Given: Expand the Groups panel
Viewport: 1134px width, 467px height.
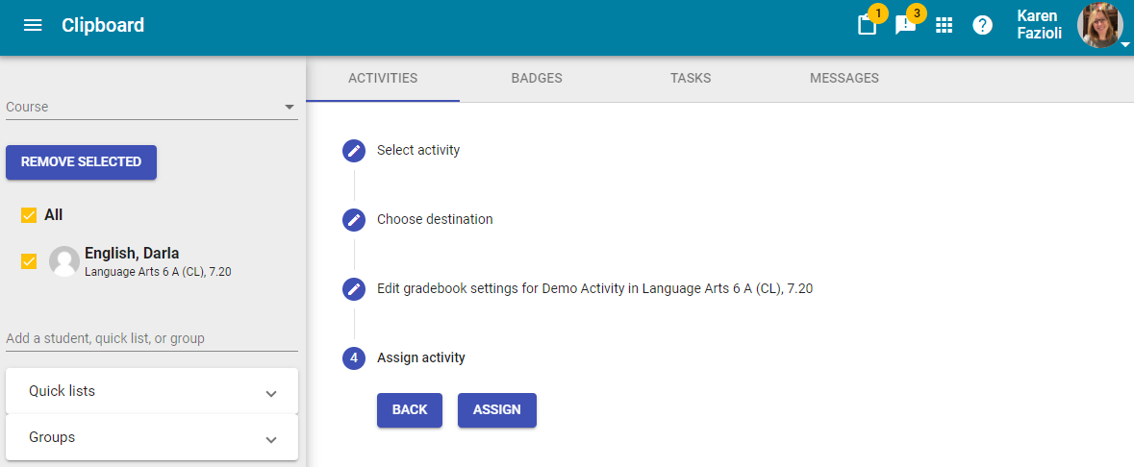Looking at the screenshot, I should [152, 437].
